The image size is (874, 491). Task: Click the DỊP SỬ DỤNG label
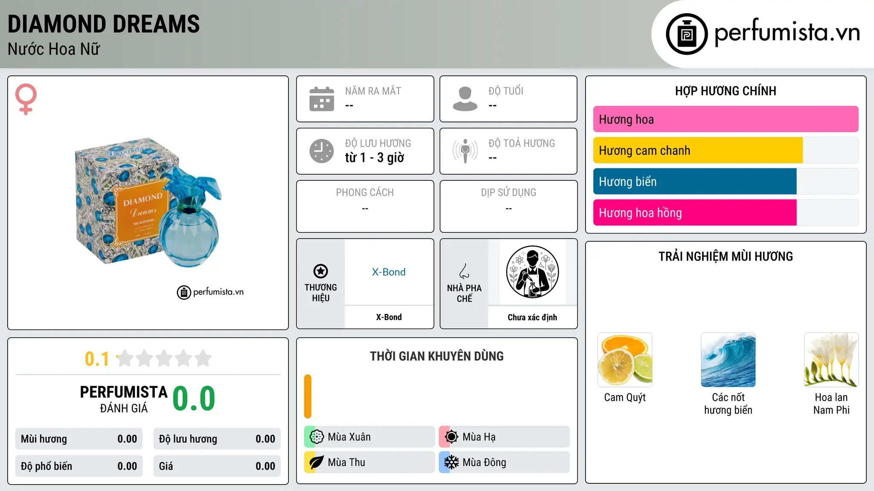tap(508, 193)
